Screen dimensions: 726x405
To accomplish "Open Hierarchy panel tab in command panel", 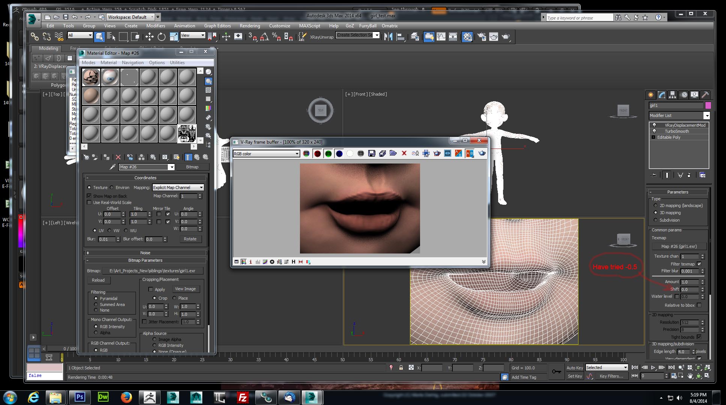I will 672,95.
